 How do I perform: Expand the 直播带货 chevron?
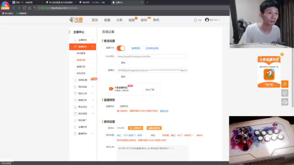[x=93, y=133]
